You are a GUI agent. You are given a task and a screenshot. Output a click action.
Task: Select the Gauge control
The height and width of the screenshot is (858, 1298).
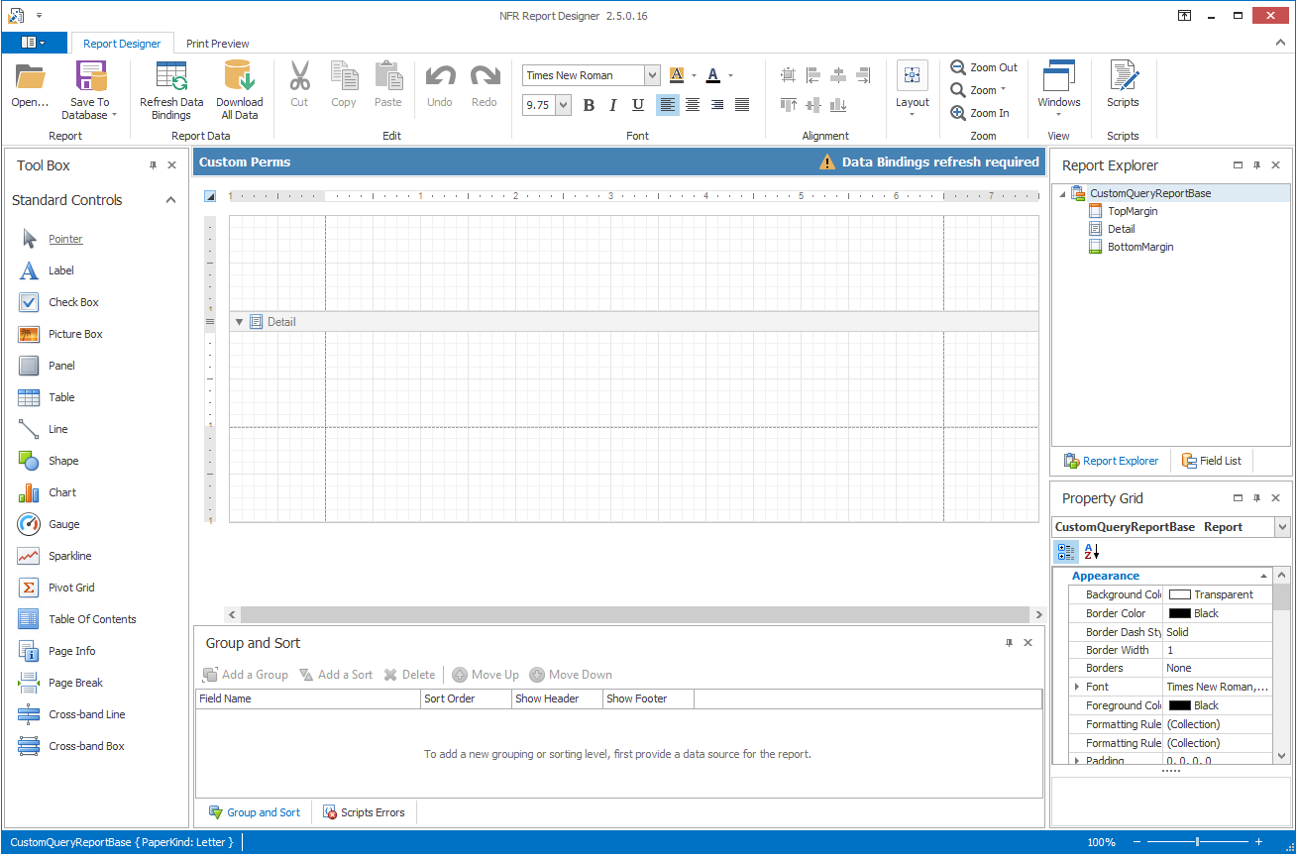coord(63,524)
